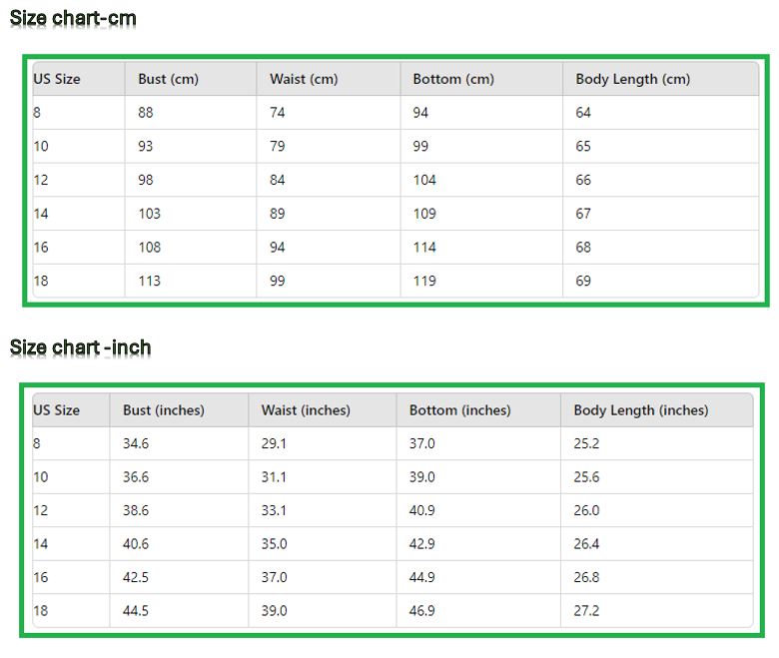Click the "Waist (inches)" column header
Image resolution: width=779 pixels, height=658 pixels.
[306, 410]
